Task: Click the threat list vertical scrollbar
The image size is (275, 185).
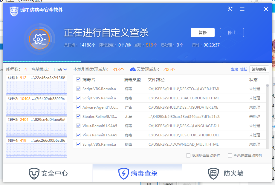Action: pyautogui.click(x=268, y=116)
